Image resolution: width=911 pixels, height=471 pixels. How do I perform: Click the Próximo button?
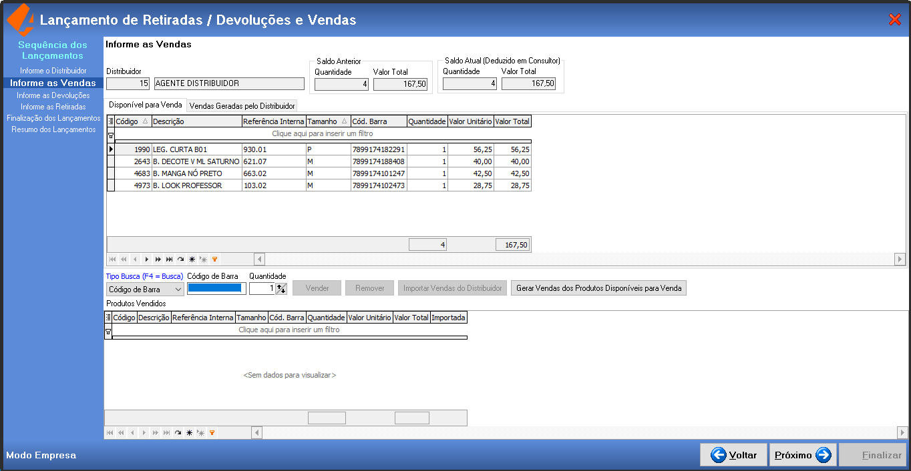coord(803,455)
